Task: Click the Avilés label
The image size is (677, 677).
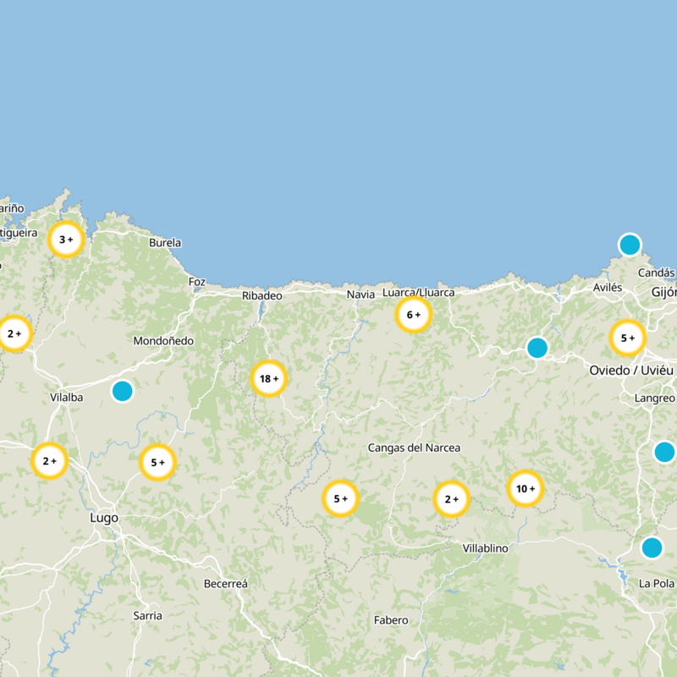Action: click(608, 288)
